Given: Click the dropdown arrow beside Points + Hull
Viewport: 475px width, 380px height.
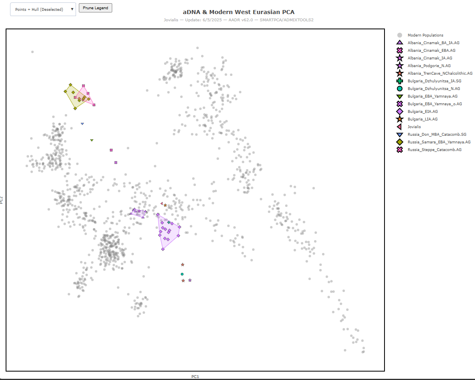Looking at the screenshot, I should point(72,9).
